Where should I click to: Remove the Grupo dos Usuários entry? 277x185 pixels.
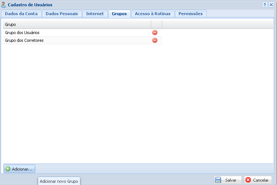[155, 33]
